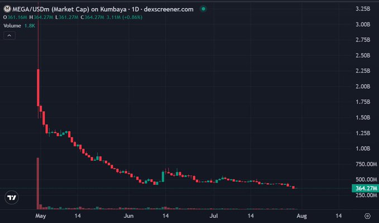The image size is (379, 223).
Task: Open the TradingView logo link
Action: point(12,197)
